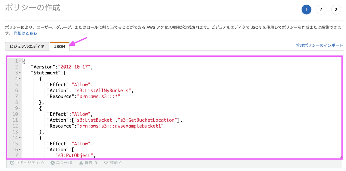The width and height of the screenshot is (346, 171).
Task: Collapse the fold arrow on line 14
Action: 20,138
